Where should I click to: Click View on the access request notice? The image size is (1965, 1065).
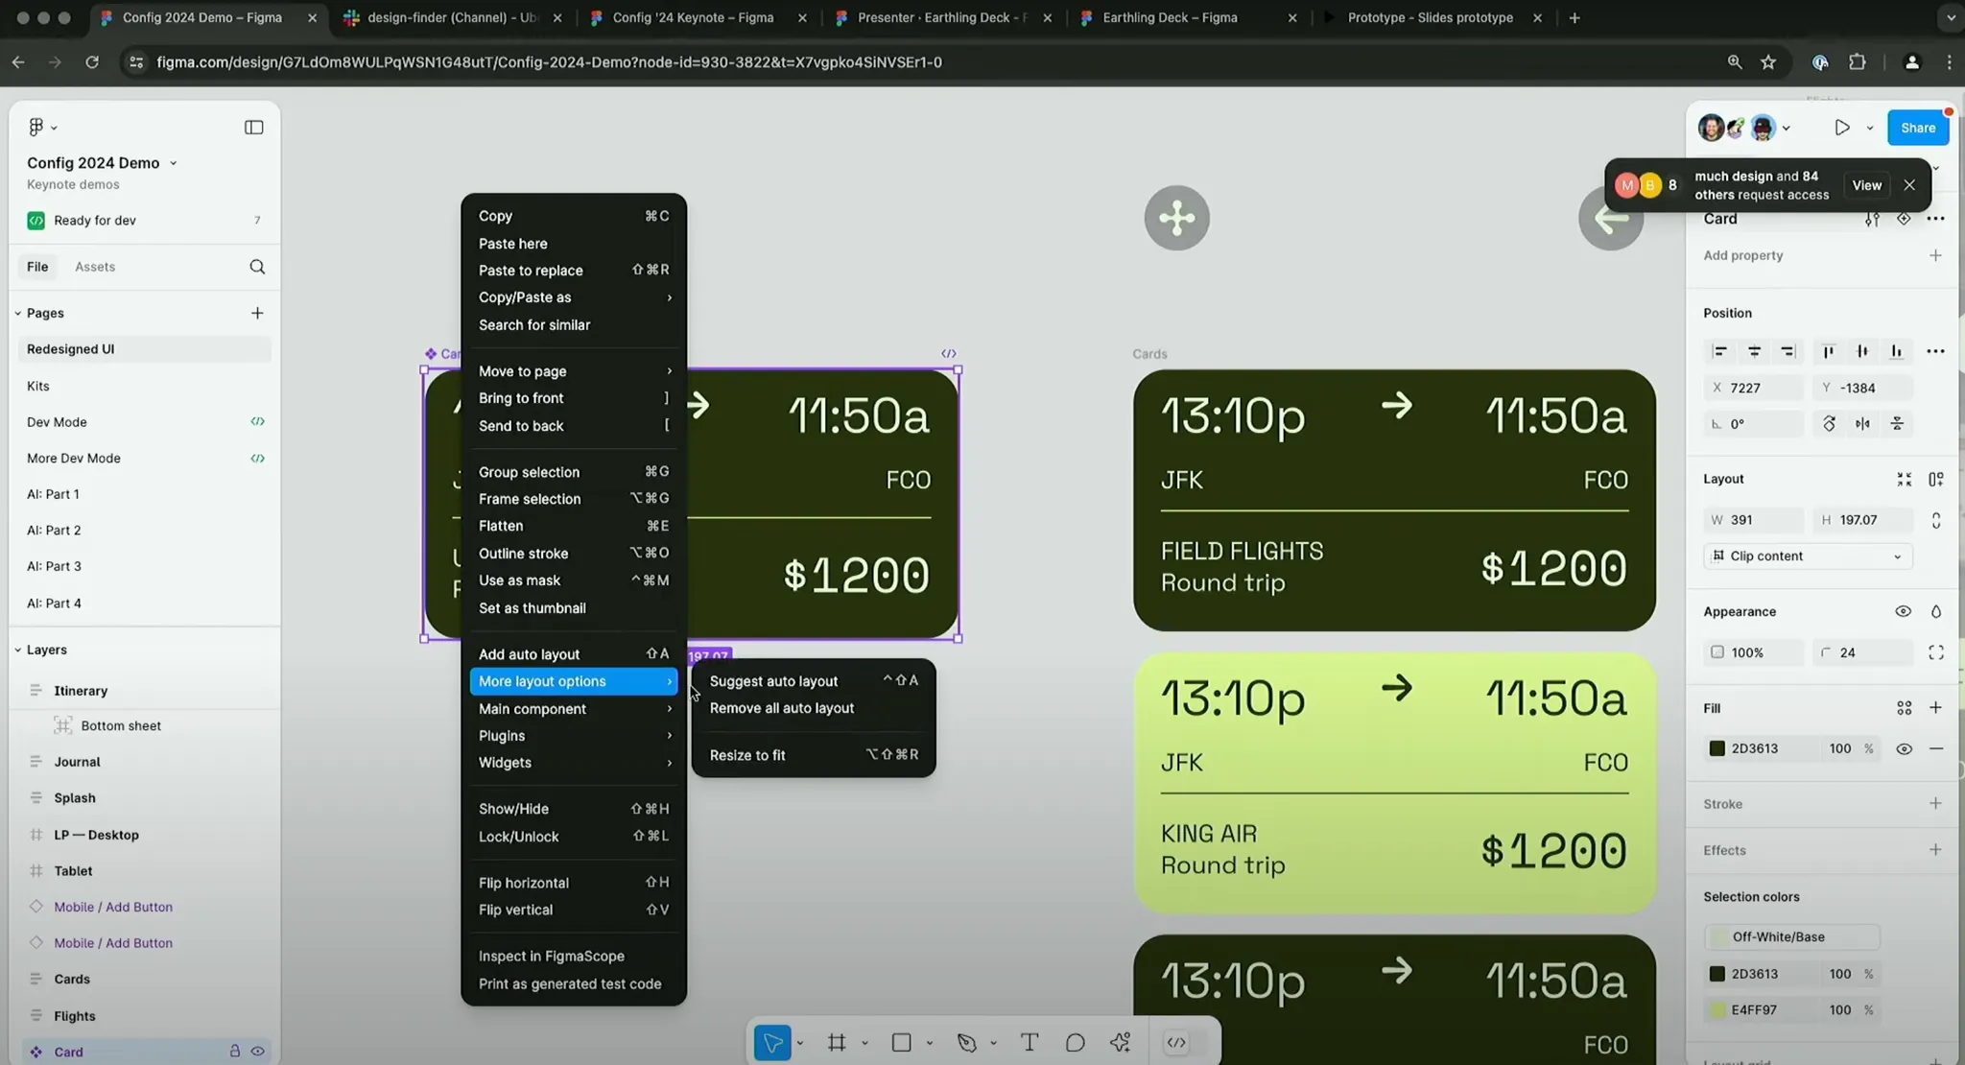[1866, 185]
